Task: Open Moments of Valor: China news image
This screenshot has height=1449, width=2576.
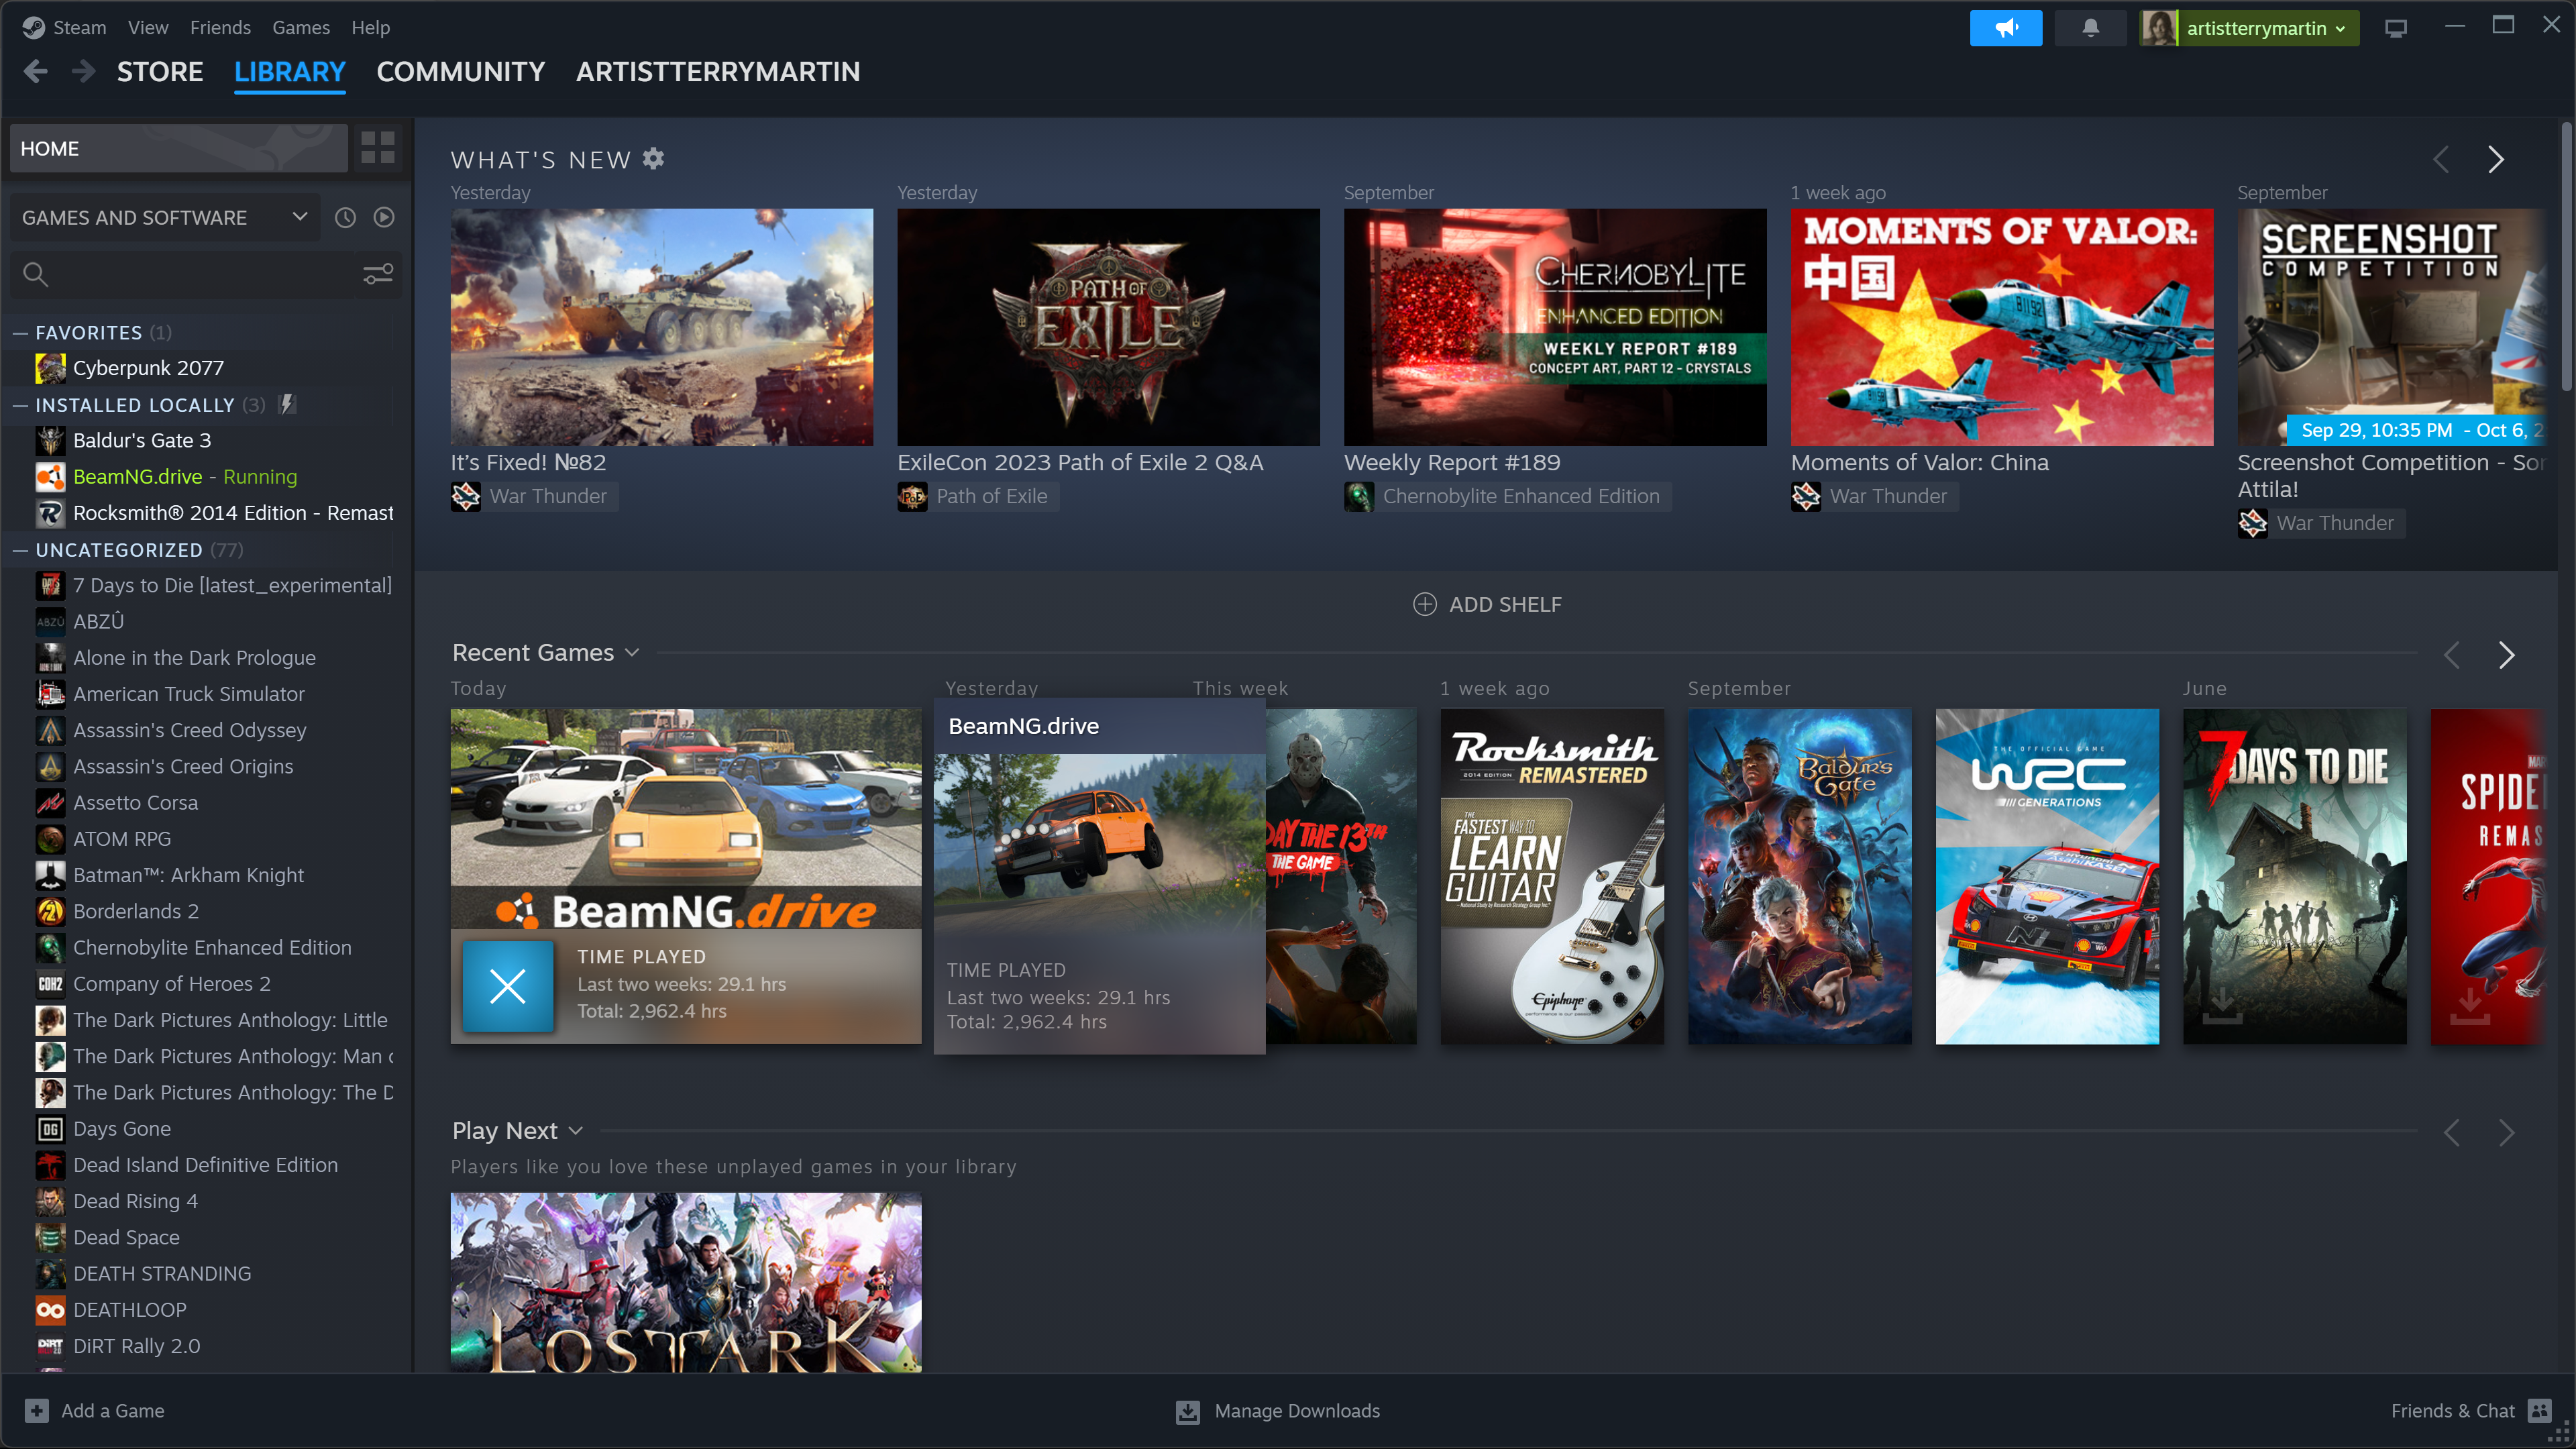Action: click(x=2002, y=327)
